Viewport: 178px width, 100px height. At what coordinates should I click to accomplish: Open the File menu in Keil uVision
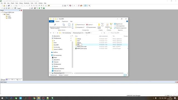coord(2,3)
